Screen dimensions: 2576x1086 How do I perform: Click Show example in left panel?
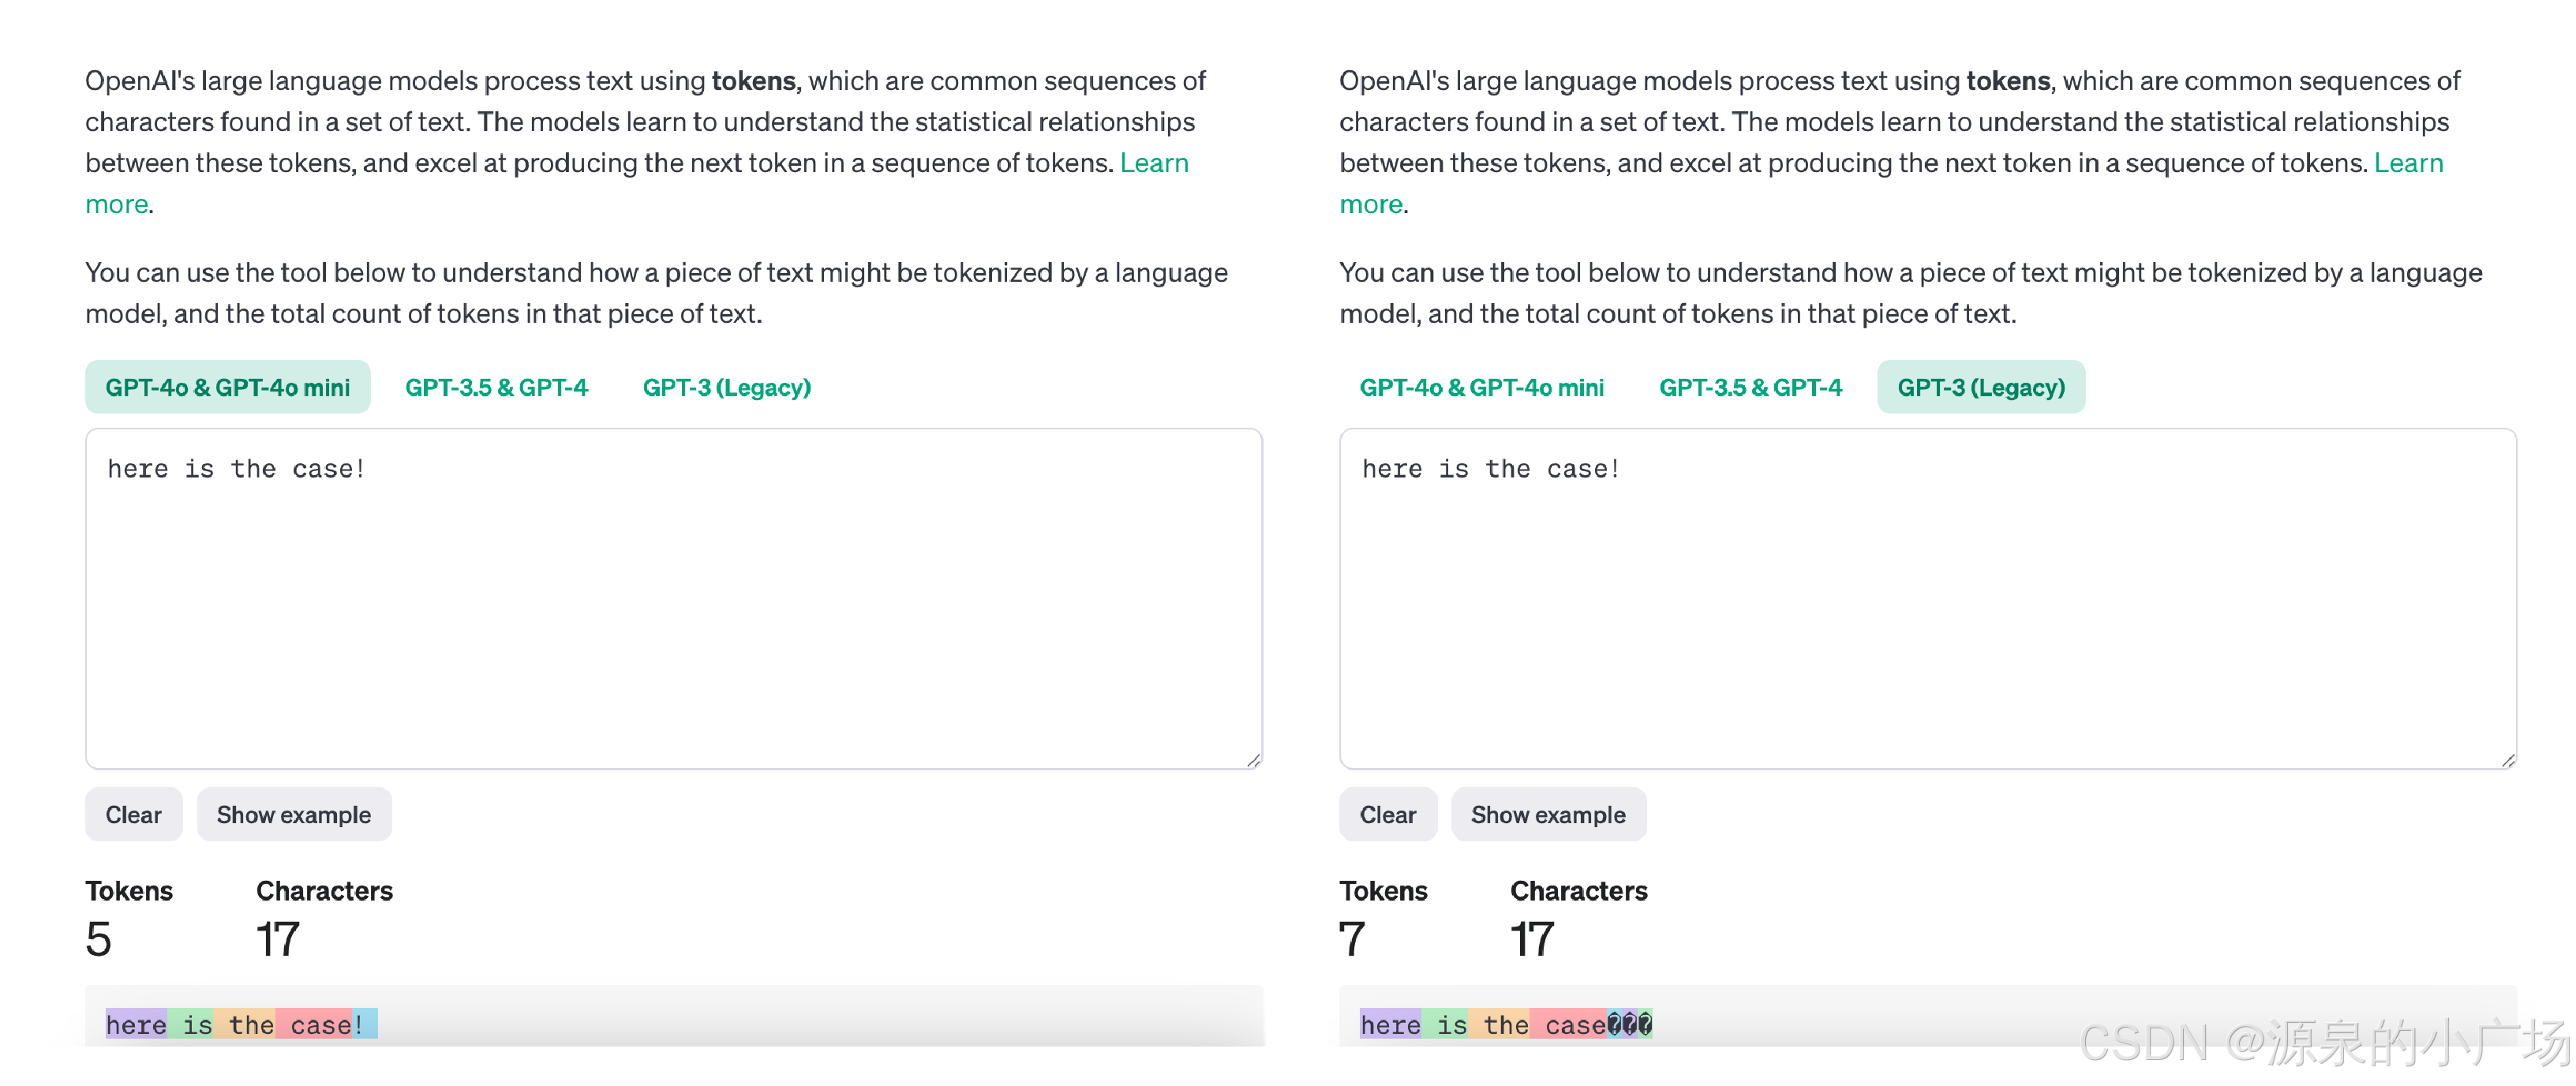(x=293, y=811)
